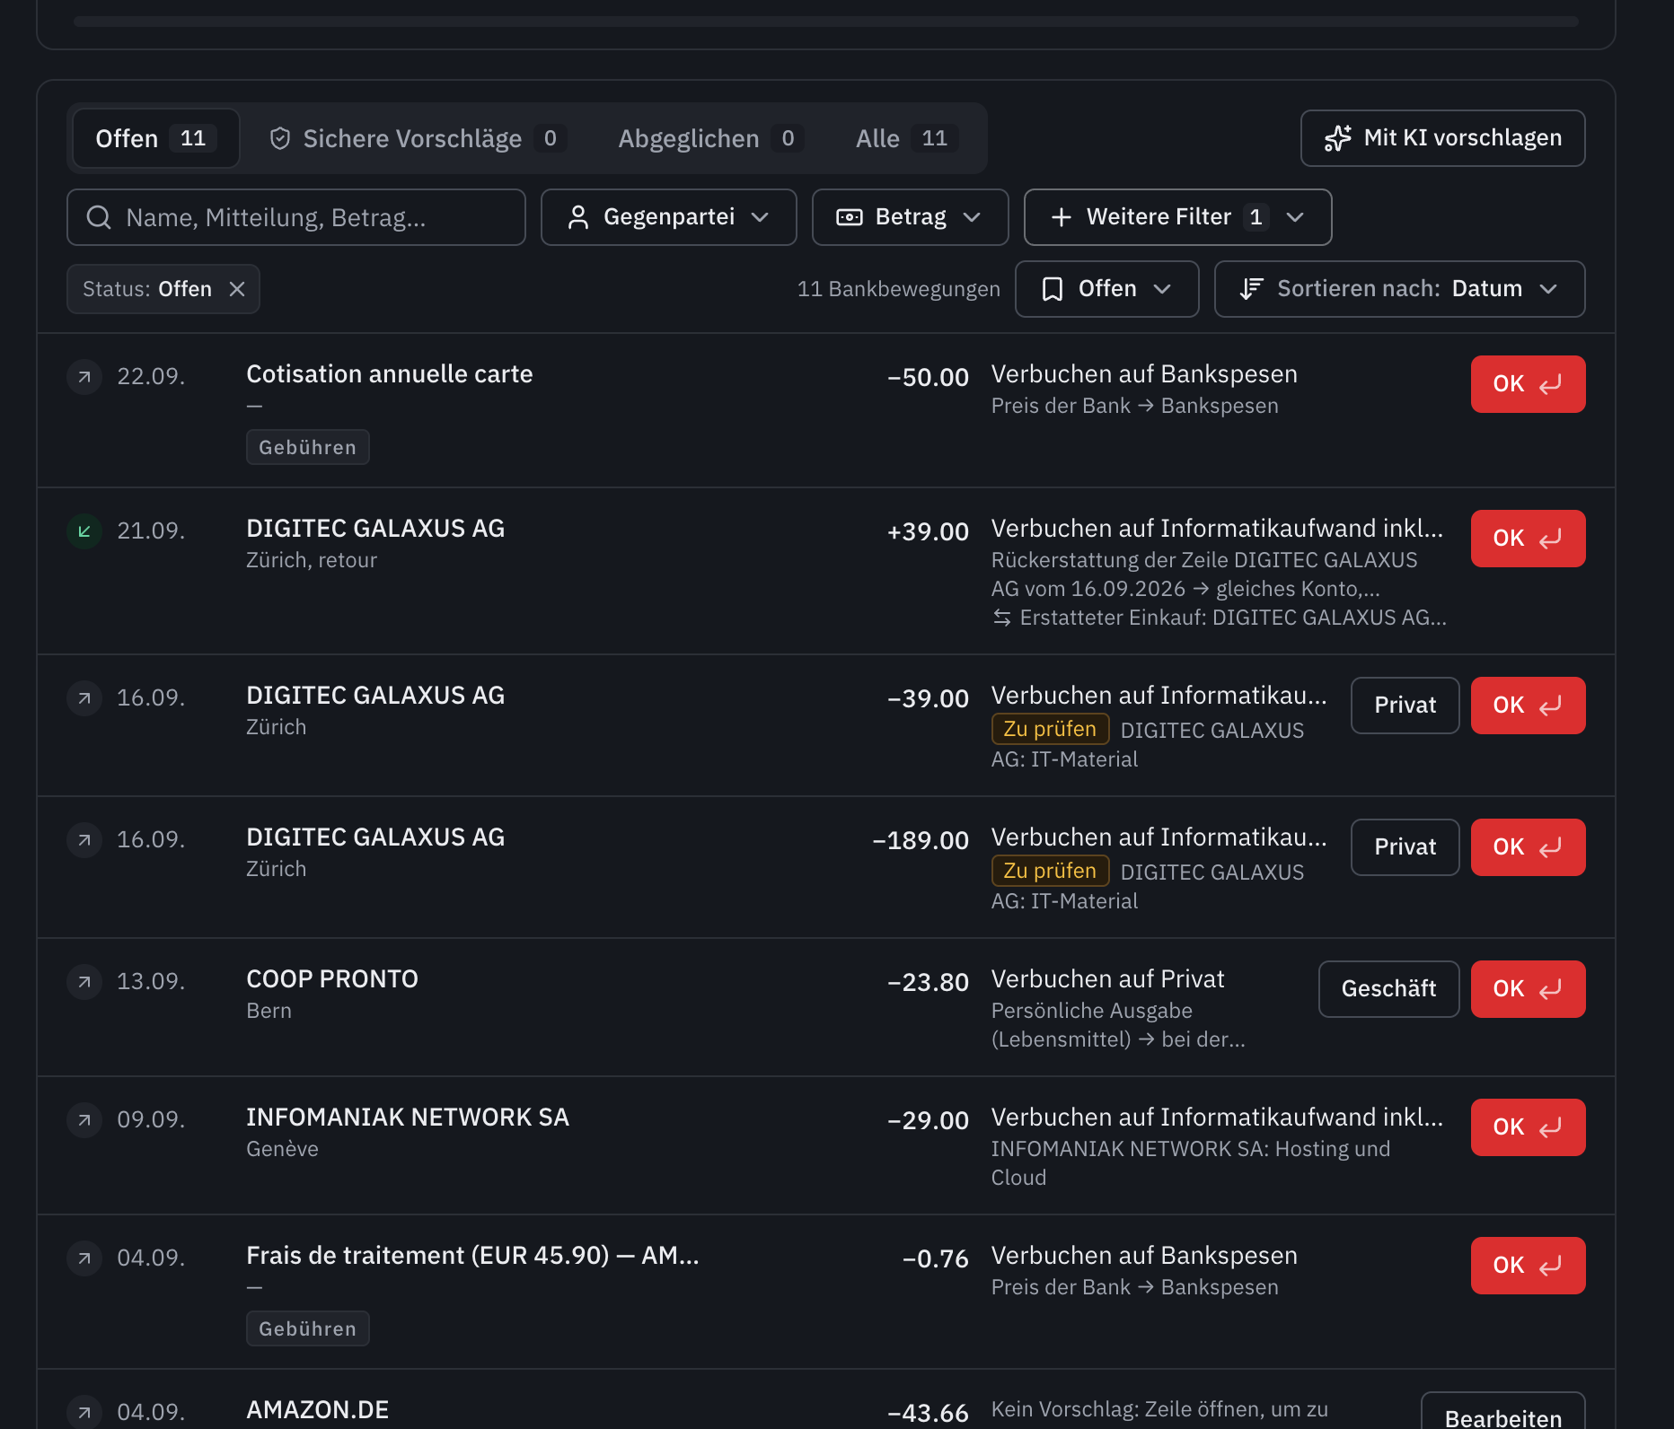Expand the Weitere Filter dropdown

tap(1178, 217)
